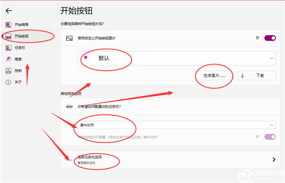Viewport: 285px width, 183px height.
Task: Toggle 使用自定义开始按钮图片 switch off
Action: tap(270, 38)
